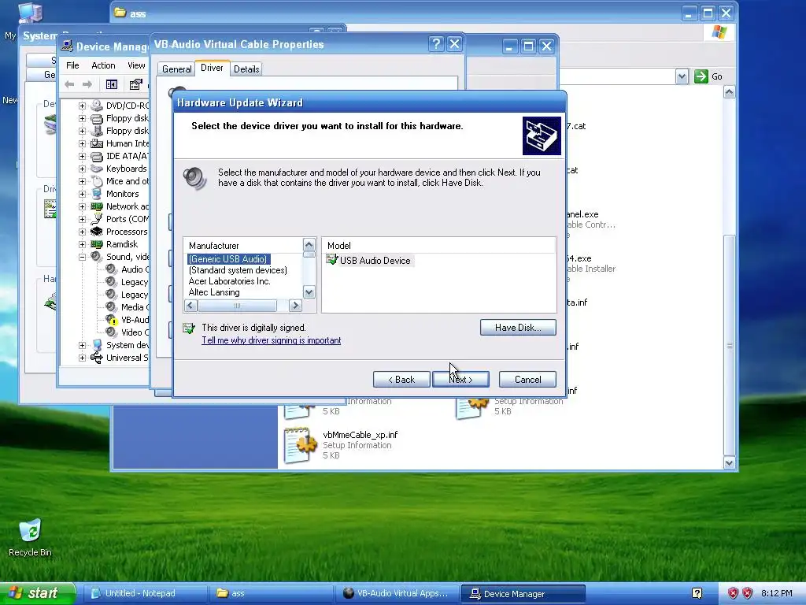
Task: Select the Media Control device entry
Action: [x=135, y=307]
